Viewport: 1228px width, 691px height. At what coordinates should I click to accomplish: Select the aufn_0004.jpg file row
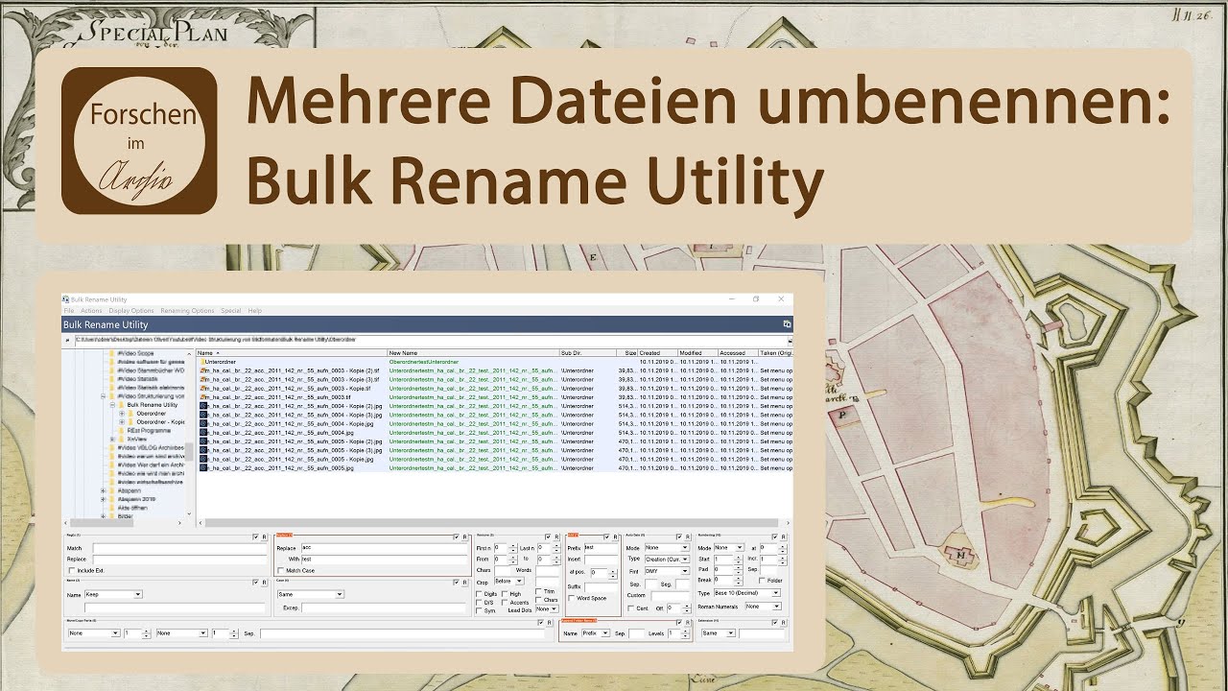494,433
